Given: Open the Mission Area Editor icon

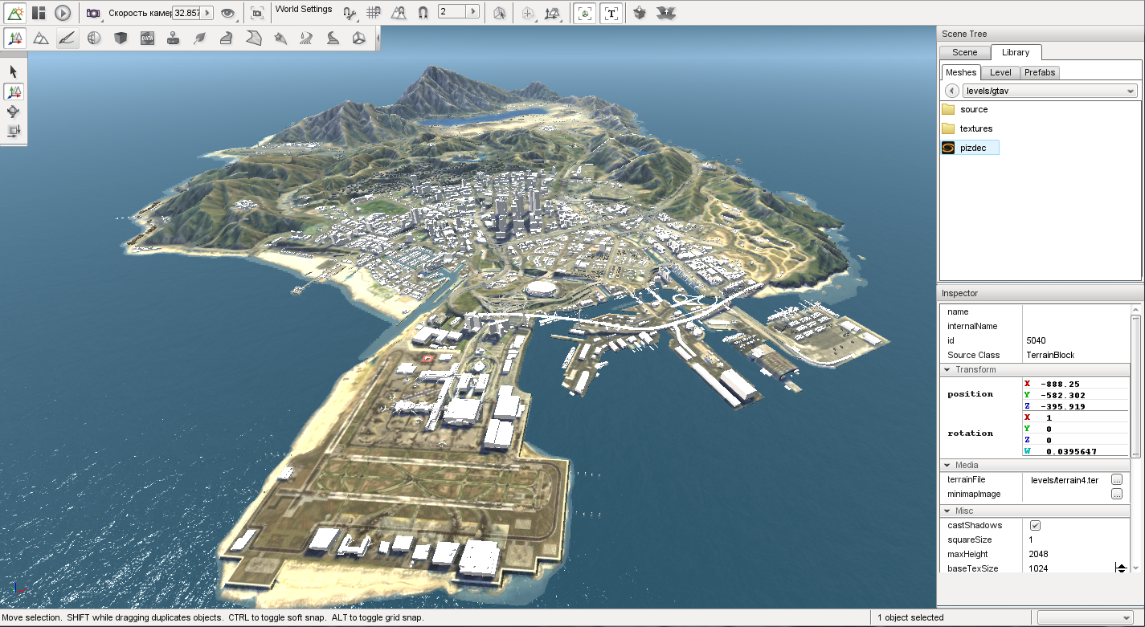Looking at the screenshot, I should click(x=253, y=38).
